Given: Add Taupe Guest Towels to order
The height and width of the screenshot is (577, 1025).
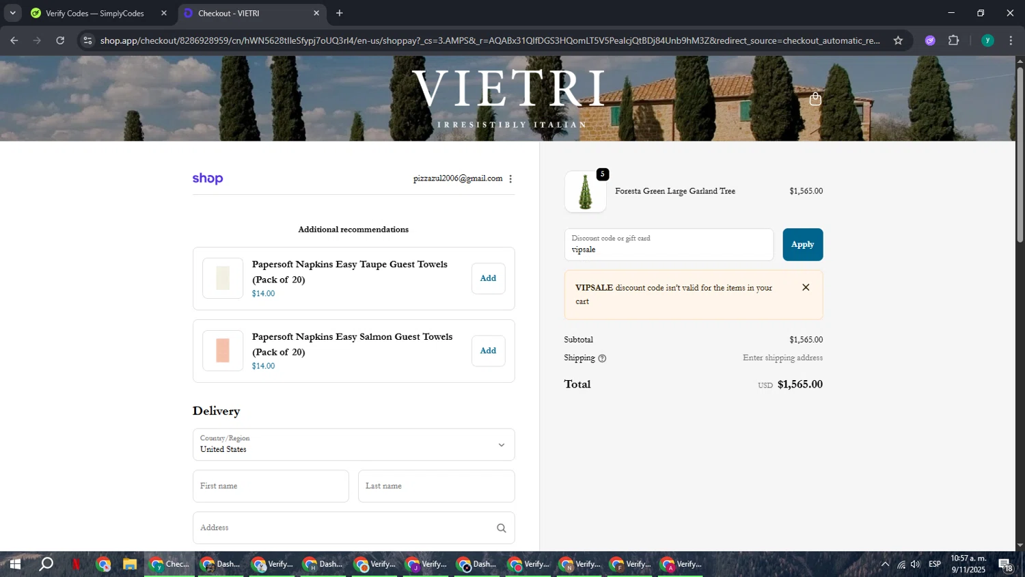Looking at the screenshot, I should point(488,278).
